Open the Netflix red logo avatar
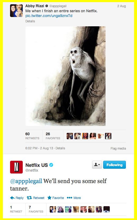The width and height of the screenshot is (137, 220). [16, 167]
